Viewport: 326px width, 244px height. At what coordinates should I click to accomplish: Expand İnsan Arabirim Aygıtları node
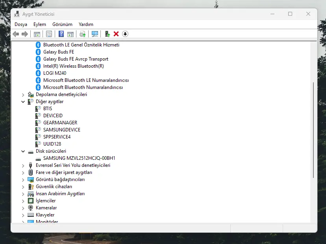tap(23, 194)
